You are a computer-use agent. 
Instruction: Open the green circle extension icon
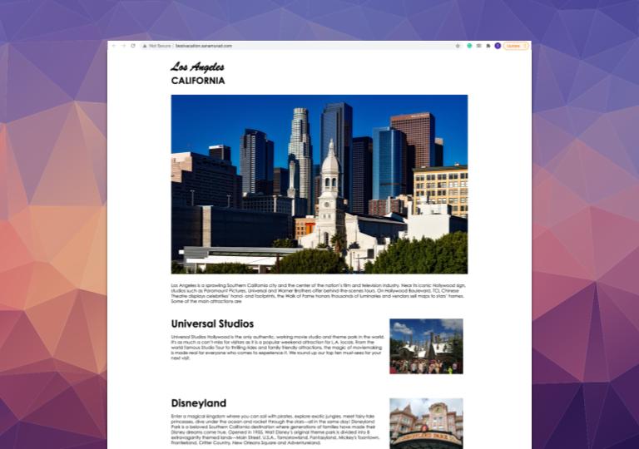469,46
